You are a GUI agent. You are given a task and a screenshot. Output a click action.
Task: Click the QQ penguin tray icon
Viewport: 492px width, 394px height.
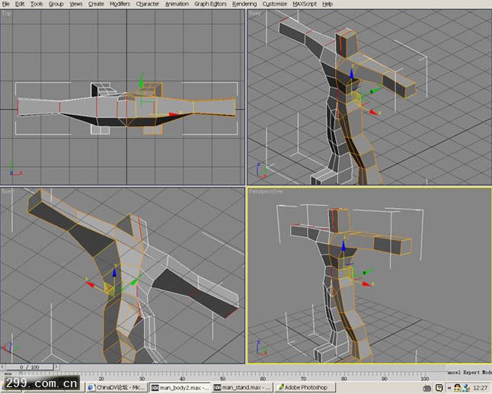(x=458, y=388)
